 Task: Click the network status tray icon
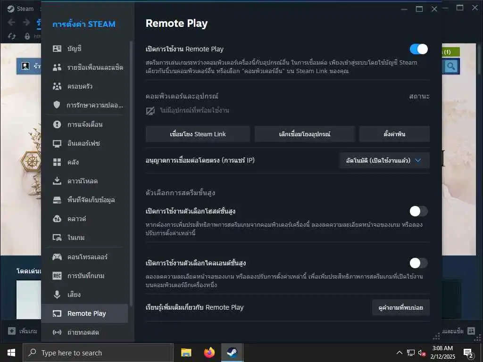(411, 353)
